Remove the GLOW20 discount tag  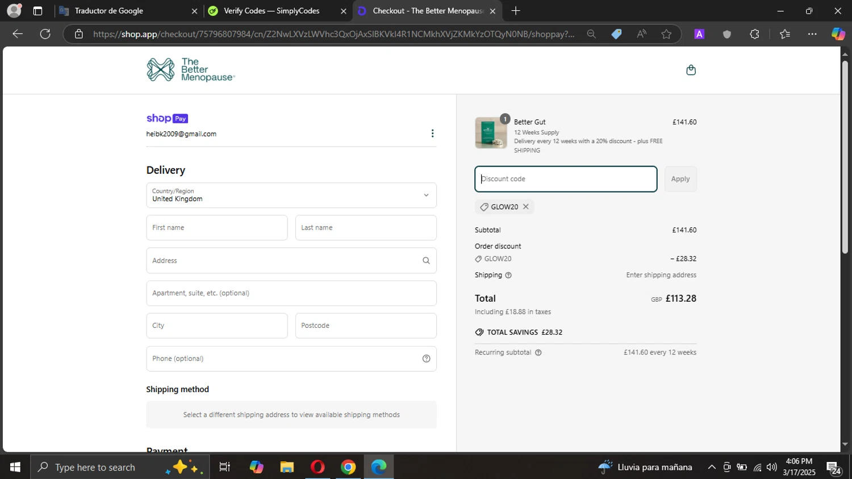(526, 207)
